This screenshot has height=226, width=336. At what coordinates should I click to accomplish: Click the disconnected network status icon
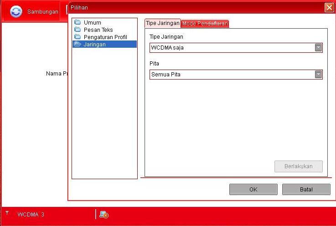(104, 215)
